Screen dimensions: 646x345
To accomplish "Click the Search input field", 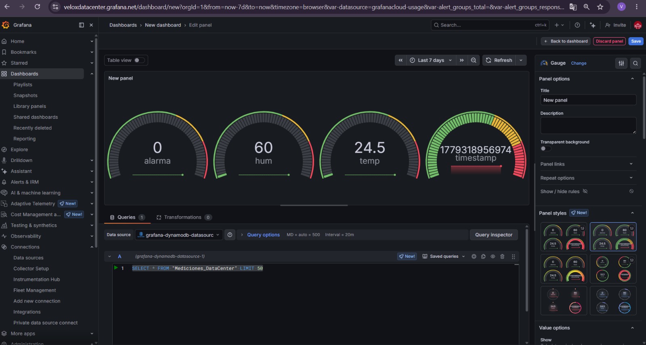I will pyautogui.click(x=491, y=25).
